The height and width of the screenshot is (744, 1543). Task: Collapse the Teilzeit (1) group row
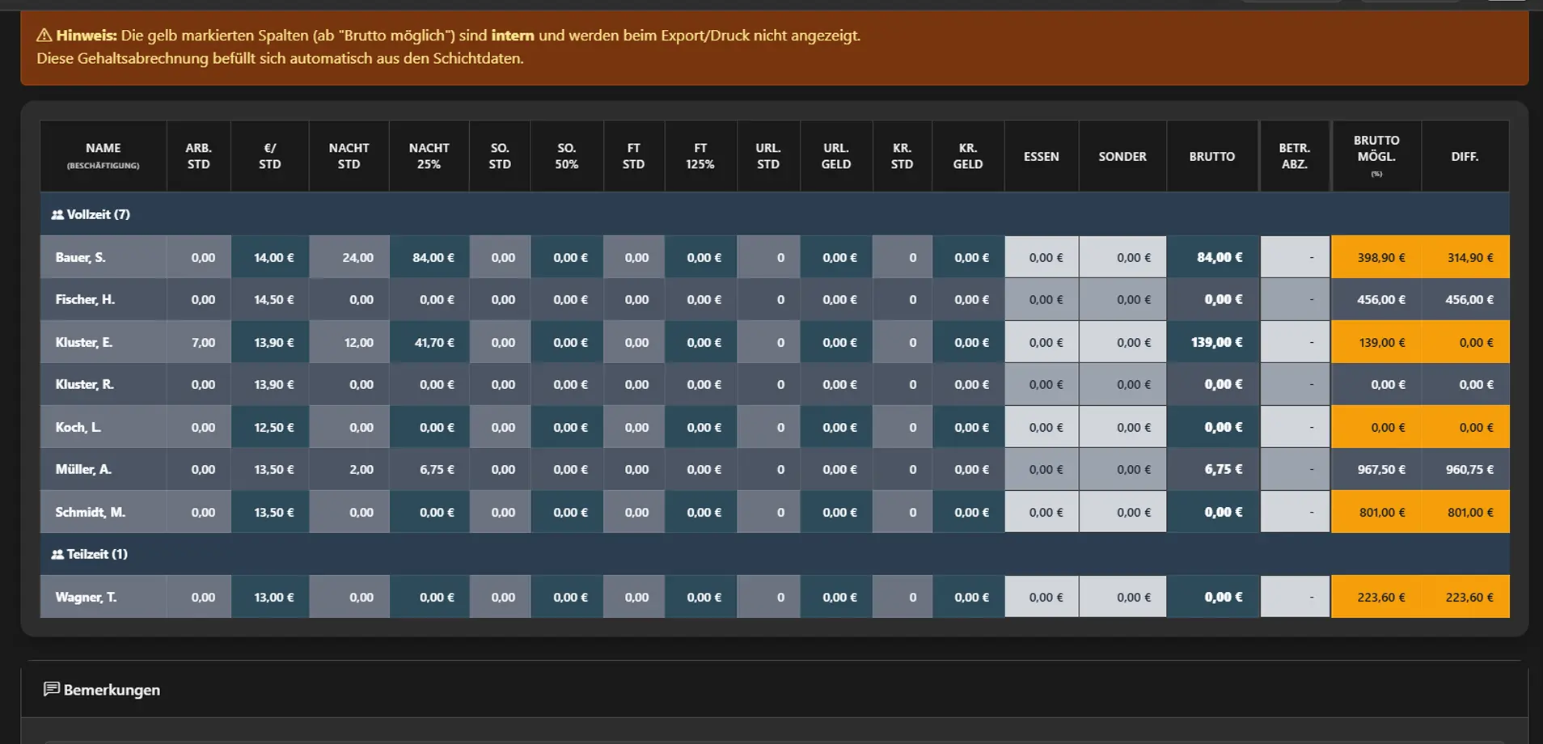(774, 554)
